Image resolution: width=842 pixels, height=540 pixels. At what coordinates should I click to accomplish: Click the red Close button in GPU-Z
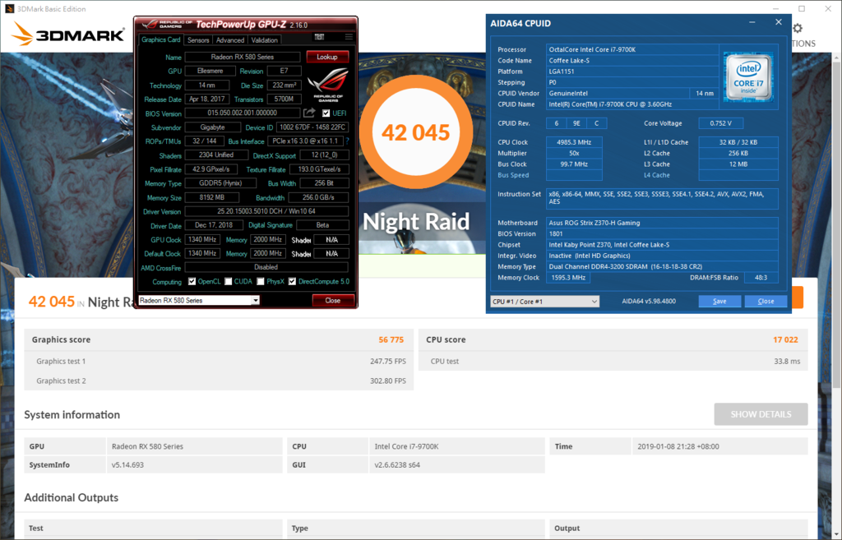333,301
